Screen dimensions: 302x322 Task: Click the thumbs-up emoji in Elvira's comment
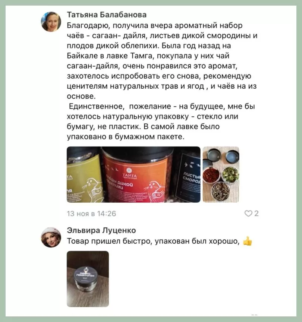tap(247, 241)
